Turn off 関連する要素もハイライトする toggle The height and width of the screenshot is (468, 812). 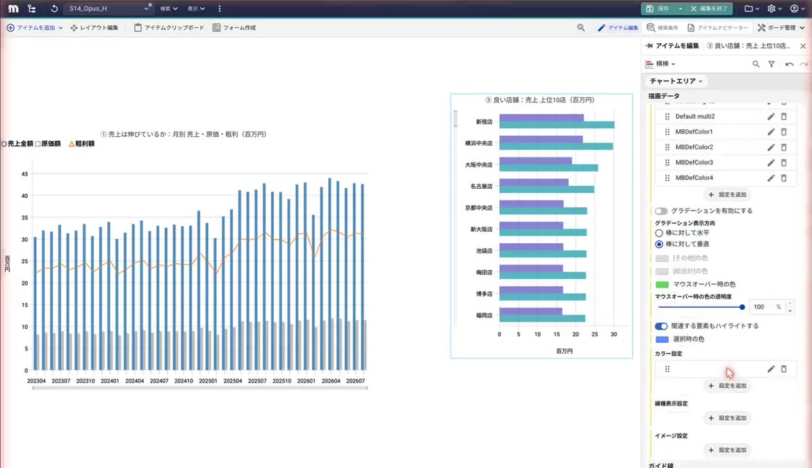click(660, 326)
